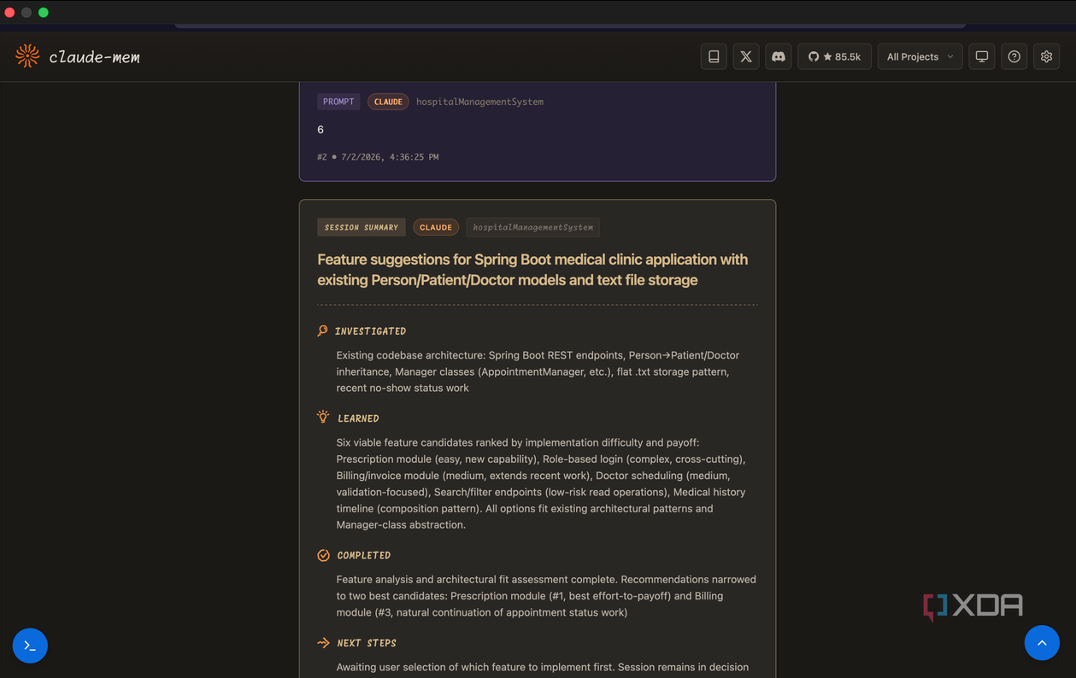Click the LEARNED section heading
1076x678 pixels.
coord(359,418)
